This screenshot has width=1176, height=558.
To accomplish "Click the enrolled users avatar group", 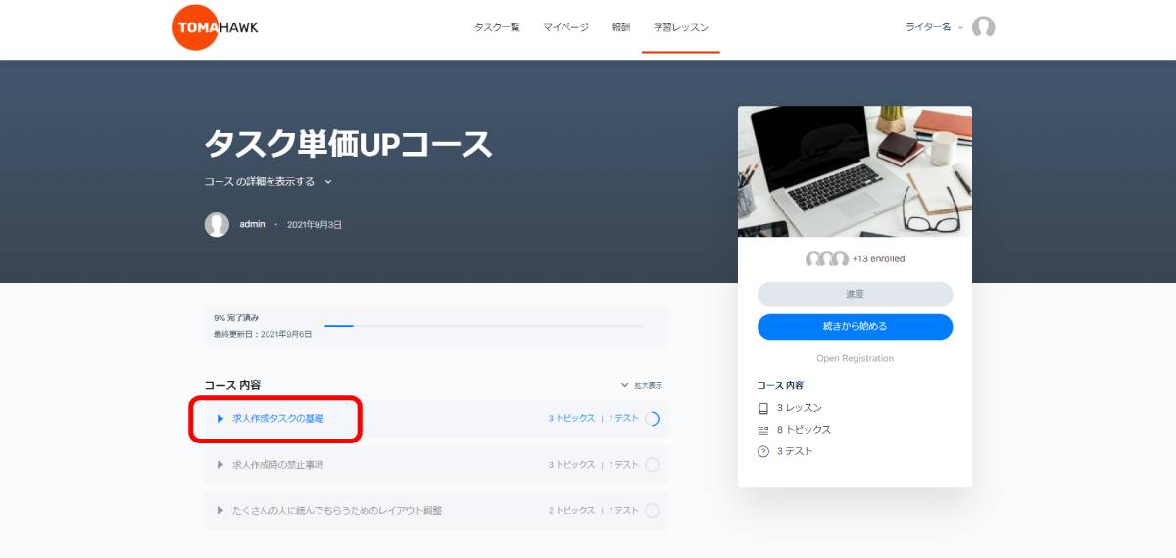I will (826, 259).
